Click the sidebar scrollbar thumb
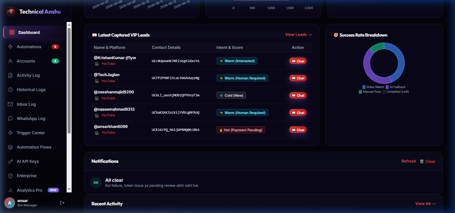This screenshot has width=455, height=213. [x=69, y=81]
